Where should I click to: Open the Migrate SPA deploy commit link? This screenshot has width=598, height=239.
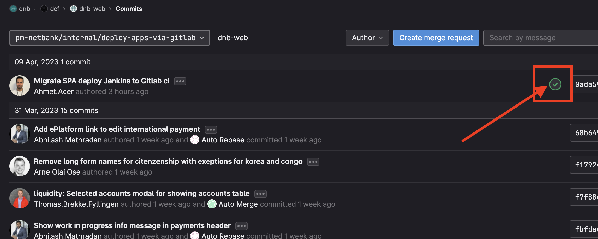pos(102,81)
